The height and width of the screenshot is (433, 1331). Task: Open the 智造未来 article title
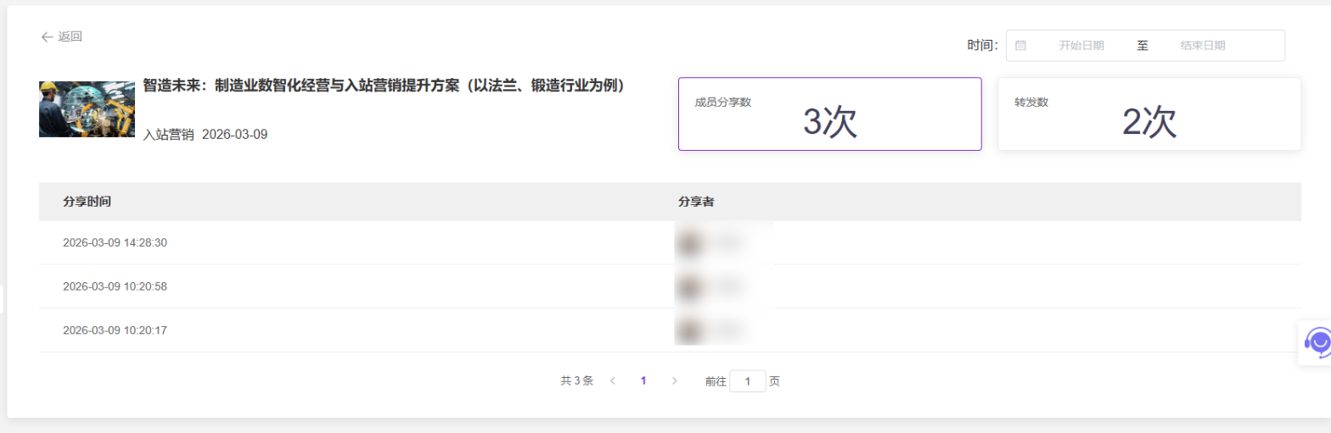coord(384,86)
